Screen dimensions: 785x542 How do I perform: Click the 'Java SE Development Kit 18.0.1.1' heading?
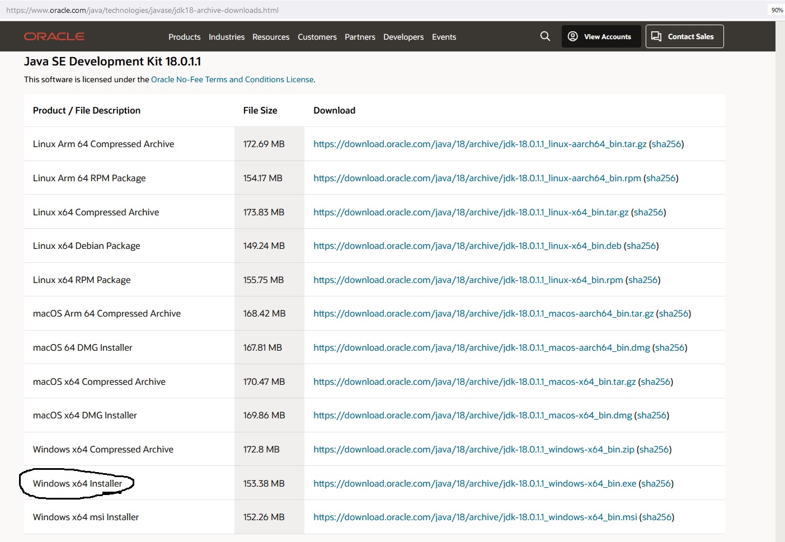coord(112,62)
